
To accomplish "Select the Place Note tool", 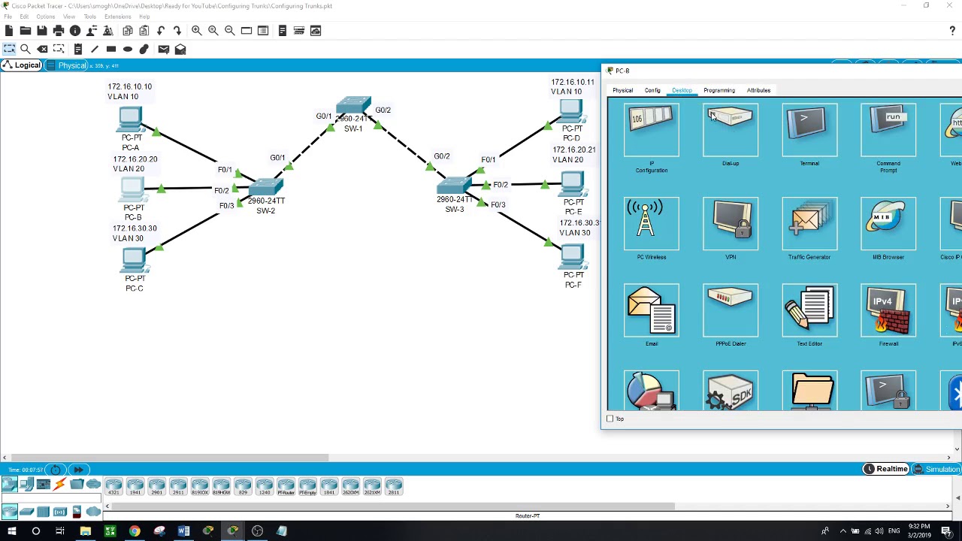I will pyautogui.click(x=77, y=49).
